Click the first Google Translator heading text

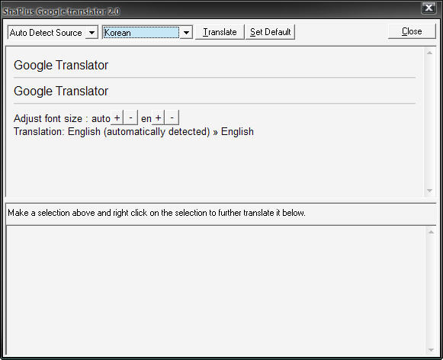[61, 65]
